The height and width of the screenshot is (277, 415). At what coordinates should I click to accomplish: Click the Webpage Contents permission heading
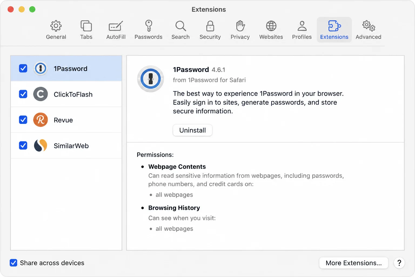(x=177, y=167)
